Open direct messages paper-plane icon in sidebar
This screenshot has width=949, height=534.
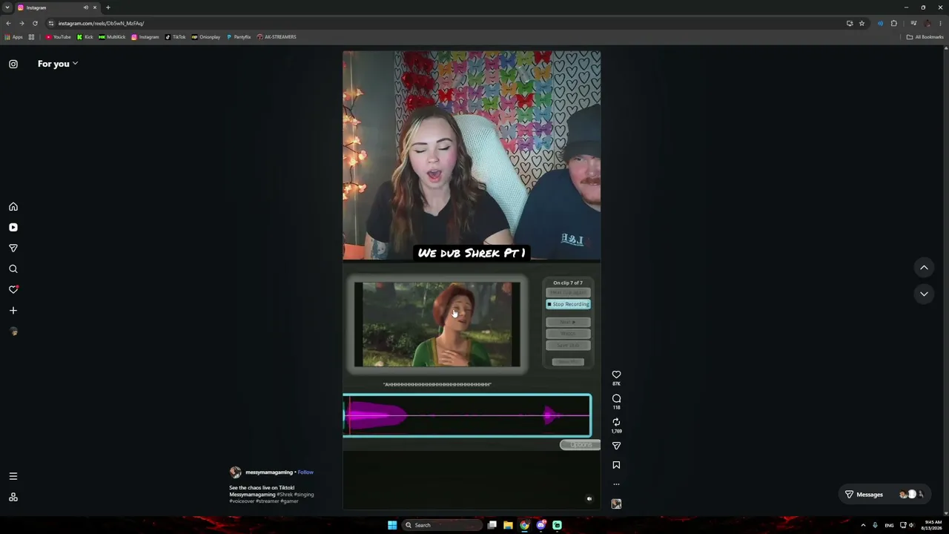(13, 248)
